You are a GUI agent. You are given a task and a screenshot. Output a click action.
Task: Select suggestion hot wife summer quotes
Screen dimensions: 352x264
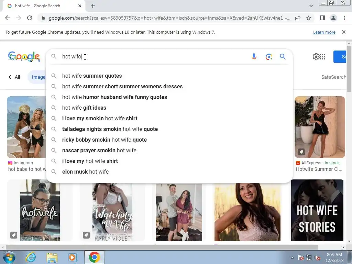pyautogui.click(x=169, y=76)
